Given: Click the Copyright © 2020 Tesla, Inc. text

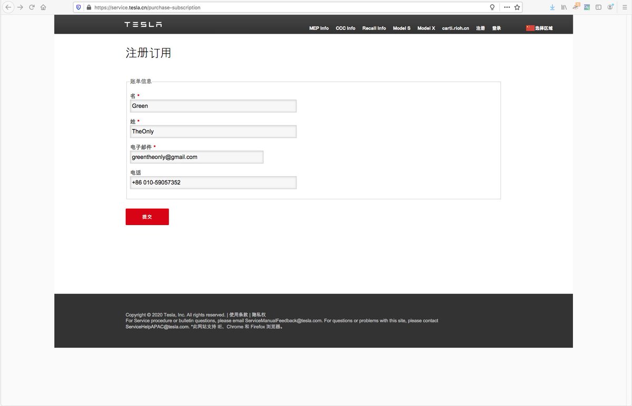Looking at the screenshot, I should (x=155, y=314).
